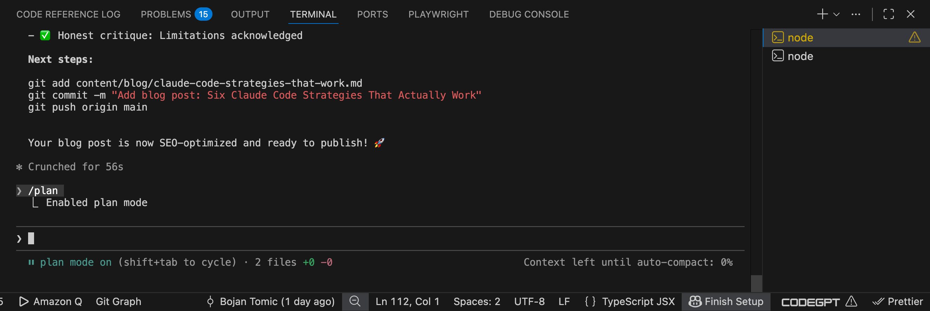Viewport: 930px width, 311px height.
Task: Open the Playwright panel tab
Action: click(x=438, y=14)
